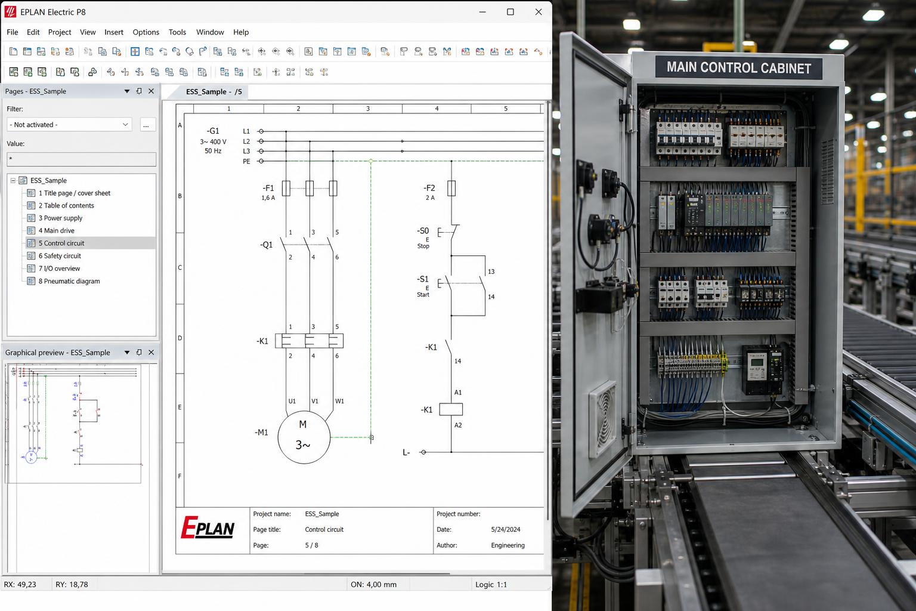
Task: Open the Window menu
Action: (x=210, y=32)
